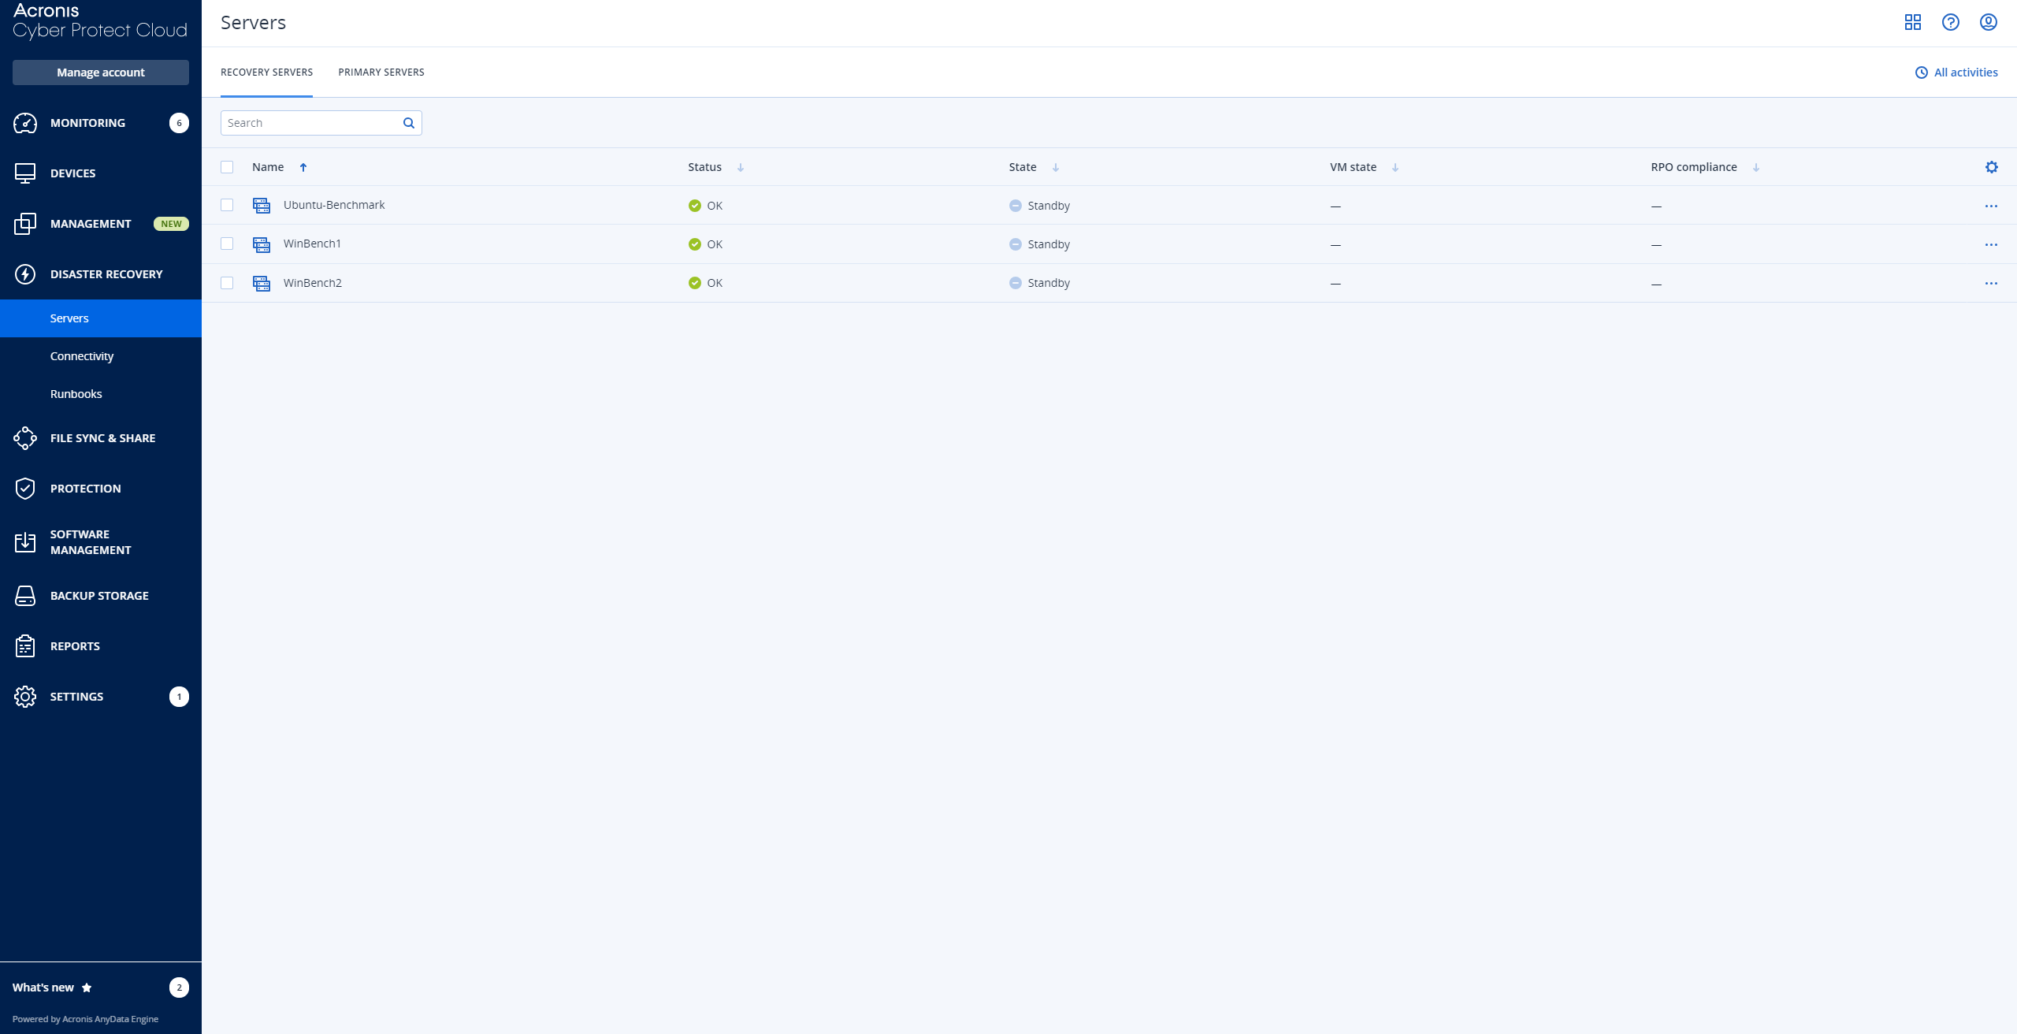The image size is (2017, 1034).
Task: Open the Reports section label
Action: [75, 646]
